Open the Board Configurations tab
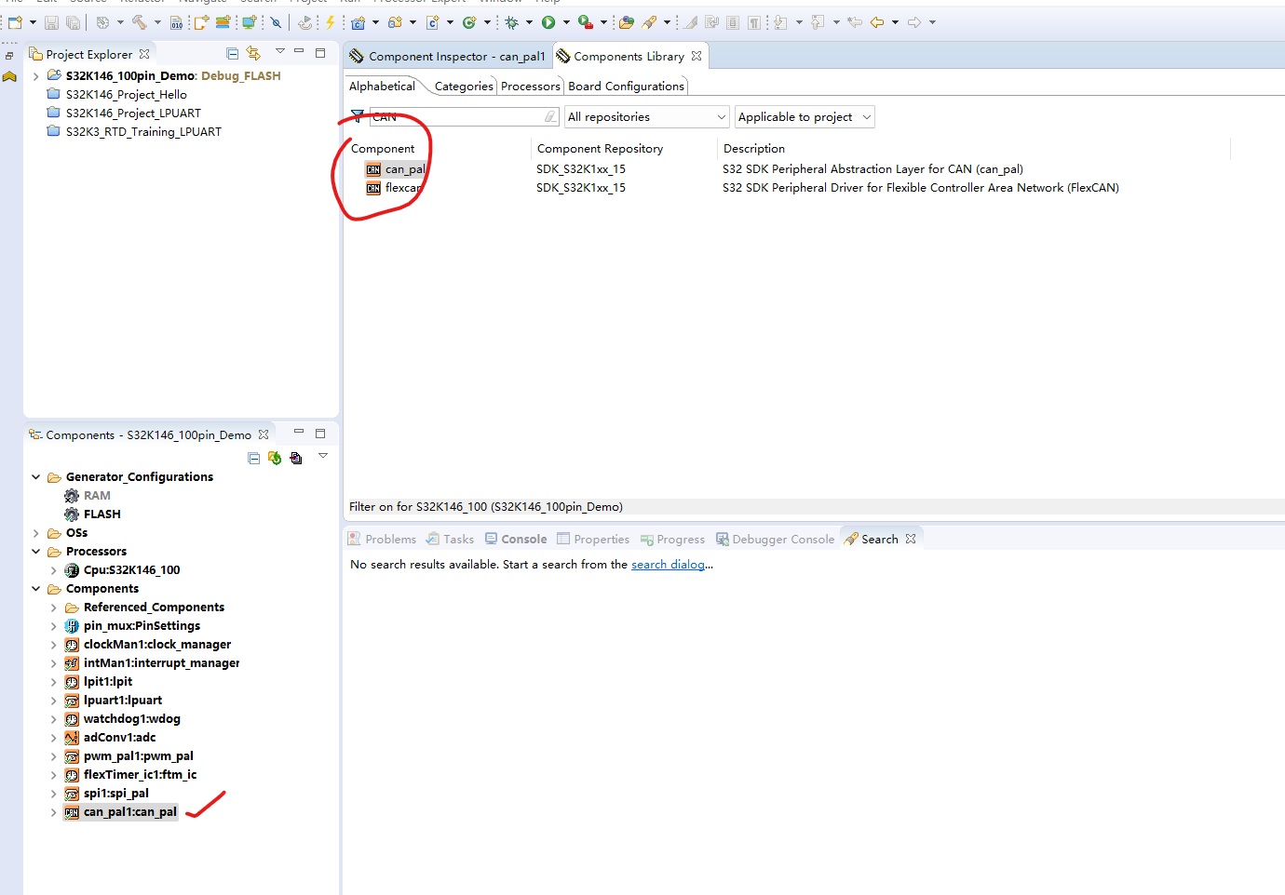Viewport: 1285px width, 895px height. [x=626, y=86]
